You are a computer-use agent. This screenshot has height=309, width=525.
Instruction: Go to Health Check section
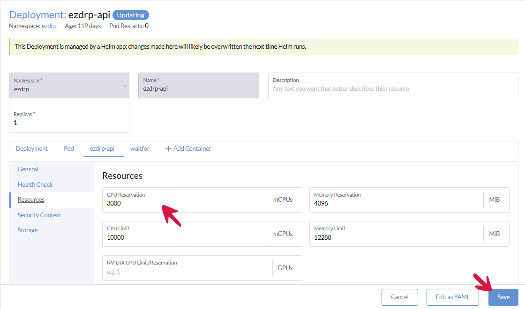point(35,184)
